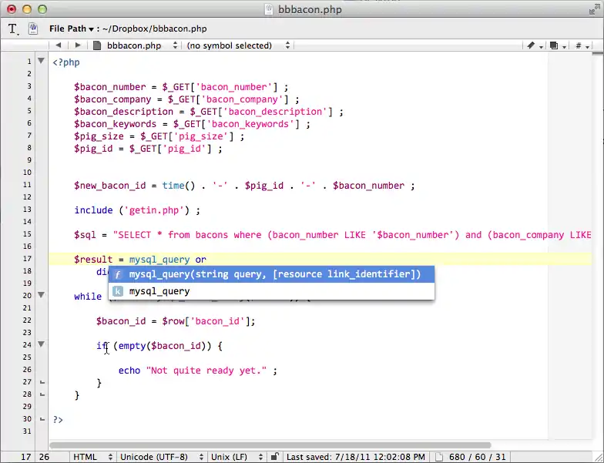Collapse the if block fold at line 24
604x463 pixels.
pyautogui.click(x=42, y=345)
